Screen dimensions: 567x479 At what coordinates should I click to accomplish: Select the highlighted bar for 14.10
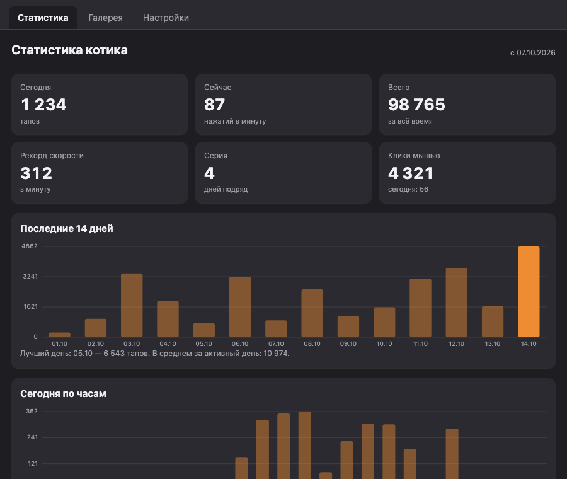(x=529, y=292)
